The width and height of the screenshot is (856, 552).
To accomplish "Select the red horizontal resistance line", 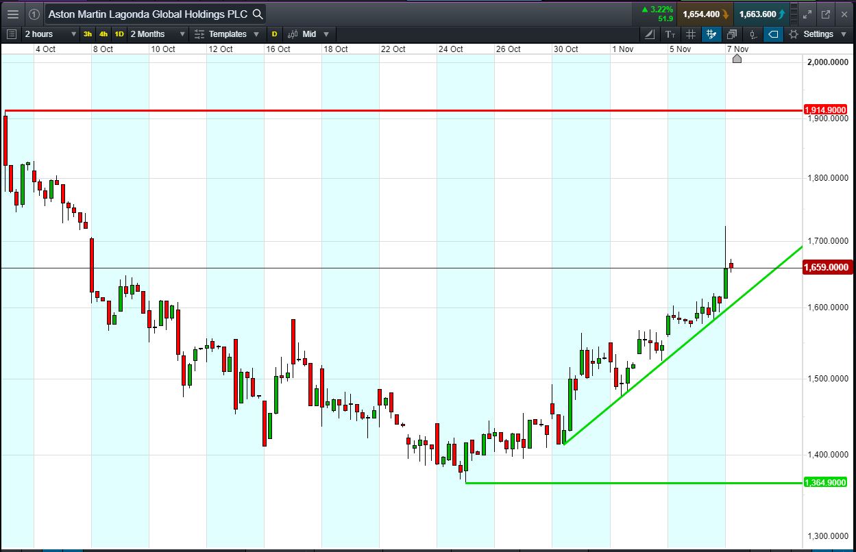I will pyautogui.click(x=403, y=110).
